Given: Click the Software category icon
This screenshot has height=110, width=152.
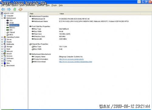Looking at the screenshot, I should (x=5, y=58).
